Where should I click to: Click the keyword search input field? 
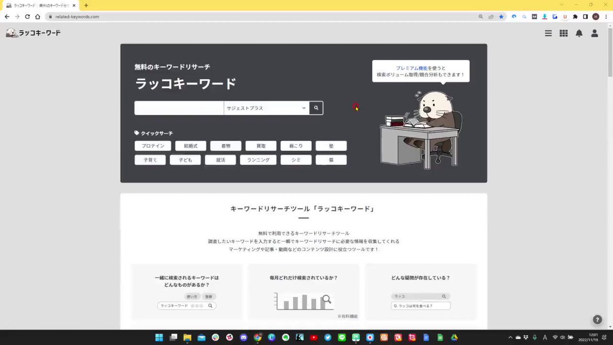click(x=179, y=108)
